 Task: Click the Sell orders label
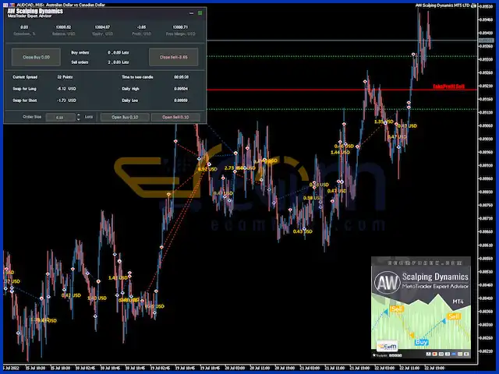pos(80,62)
